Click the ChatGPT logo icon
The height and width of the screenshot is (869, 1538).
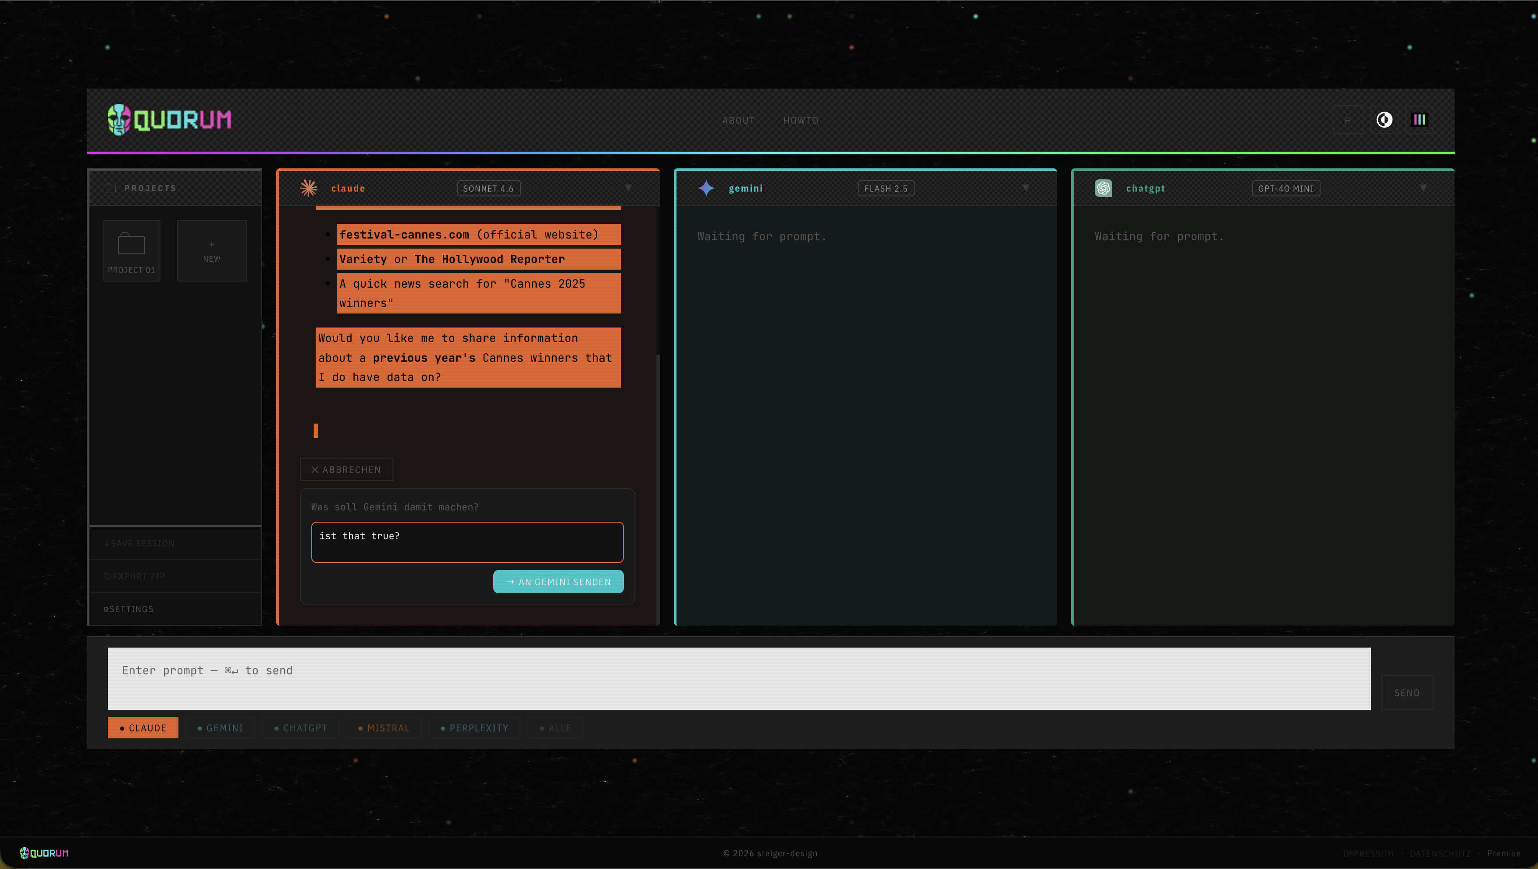click(x=1104, y=188)
